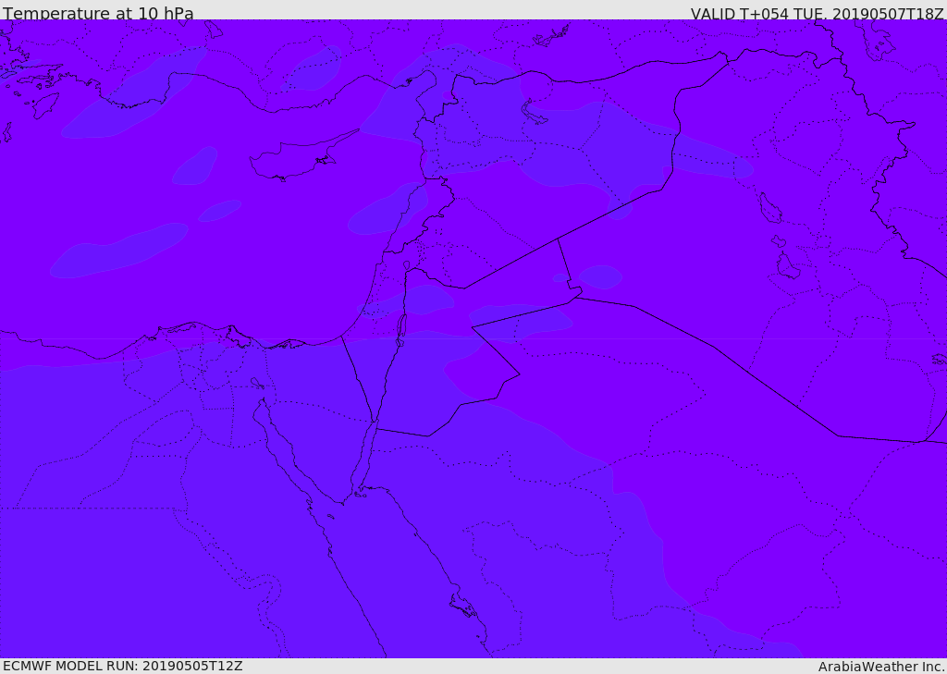Click the 'Temperature at 10 hPa' title
Screen dimensions: 947x674
[x=98, y=13]
